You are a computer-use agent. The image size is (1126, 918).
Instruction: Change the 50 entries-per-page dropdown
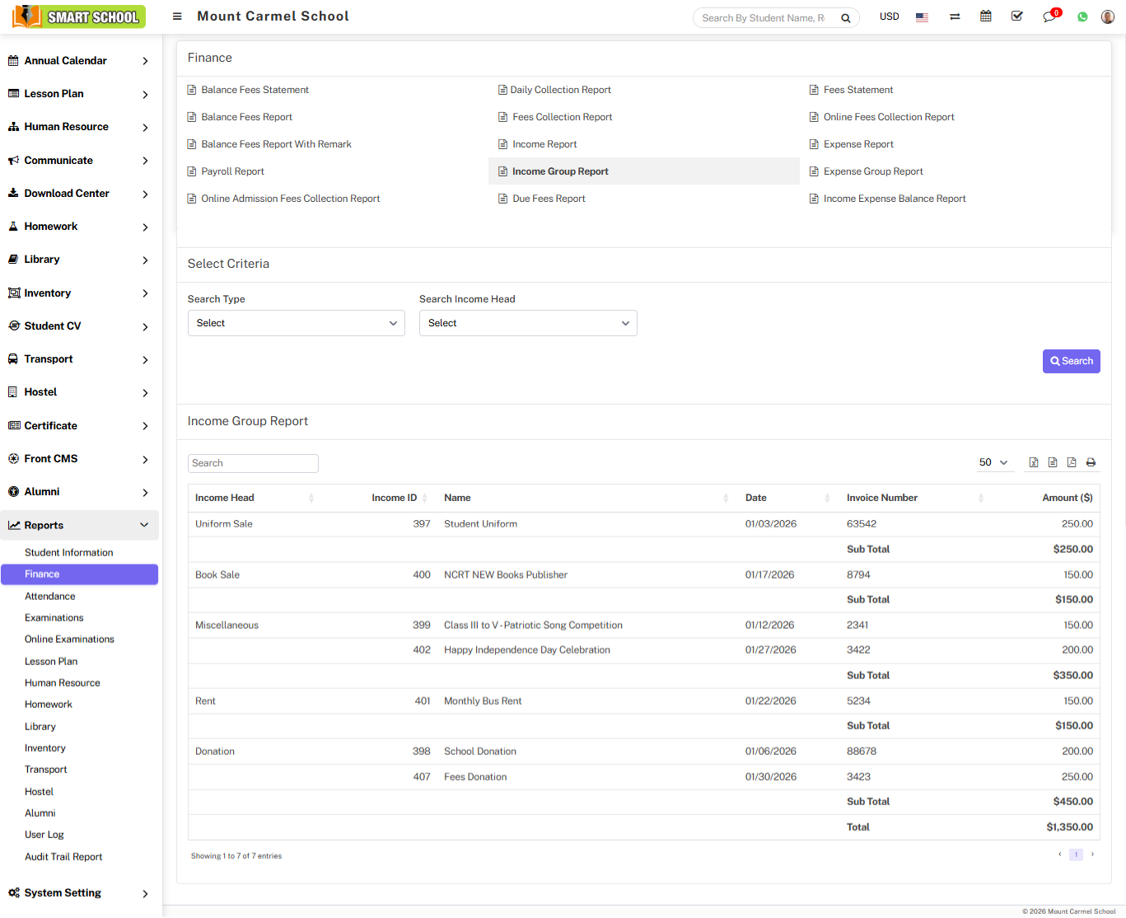click(993, 462)
